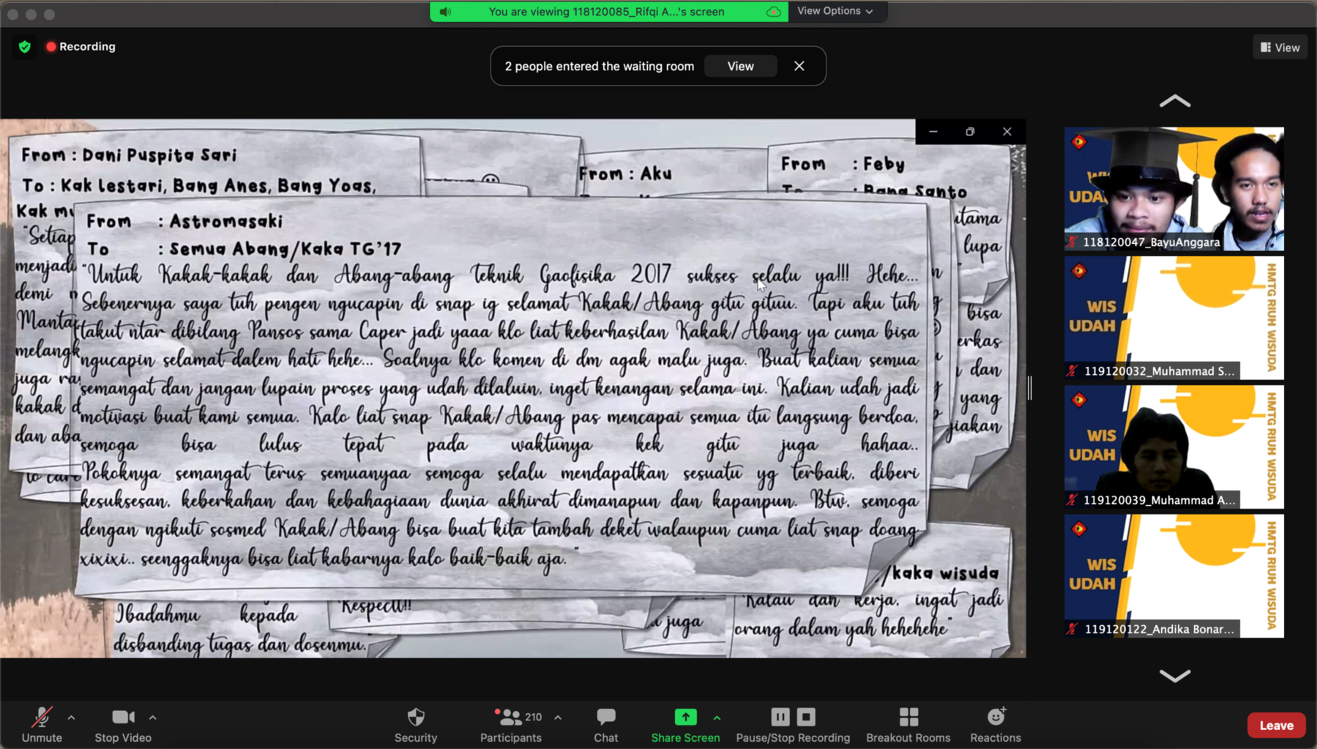Stop the recording with the square icon
Viewport: 1317px width, 749px height.
[806, 717]
